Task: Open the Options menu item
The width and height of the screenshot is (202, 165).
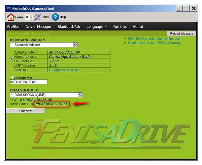Action: tap(120, 27)
